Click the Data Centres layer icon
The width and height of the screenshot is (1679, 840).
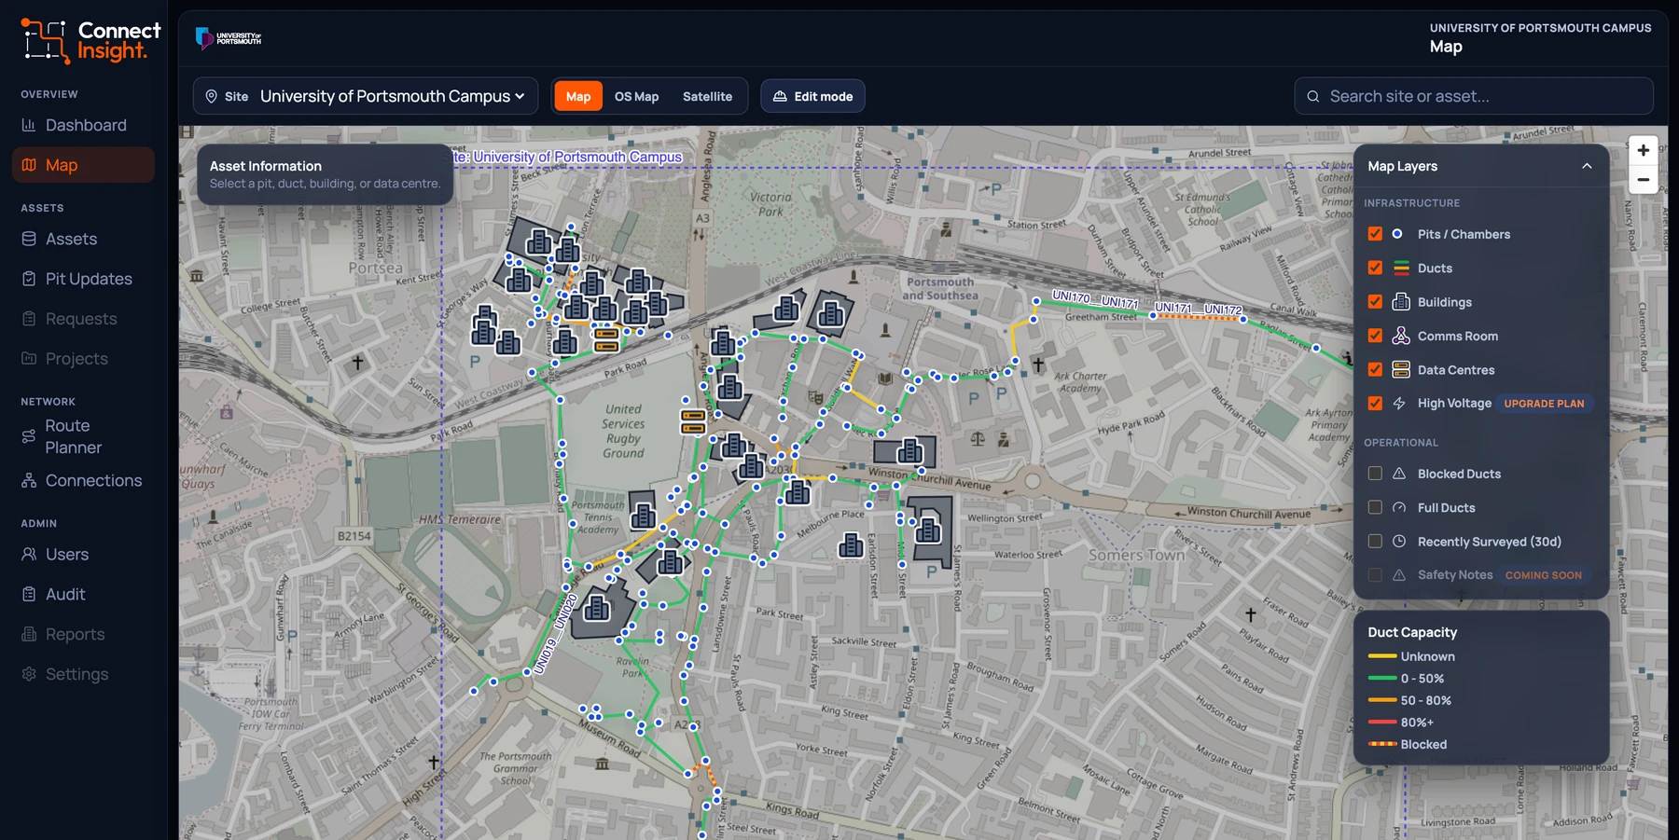[1401, 369]
